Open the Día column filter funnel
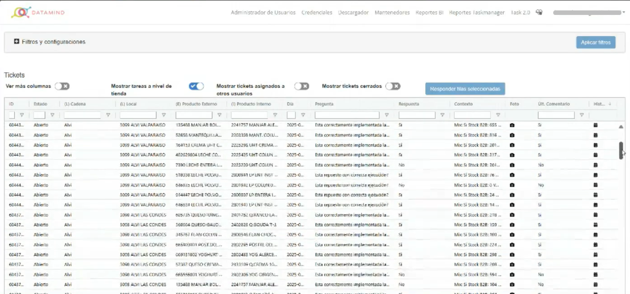This screenshot has width=630, height=294. coord(303,115)
